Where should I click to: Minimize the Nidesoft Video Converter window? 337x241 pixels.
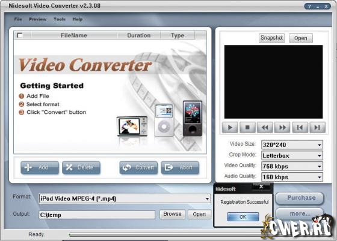318,6
